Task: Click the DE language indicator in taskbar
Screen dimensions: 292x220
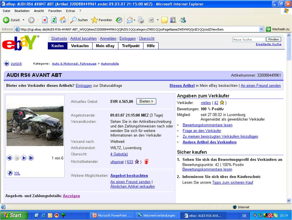Action: tap(244, 216)
